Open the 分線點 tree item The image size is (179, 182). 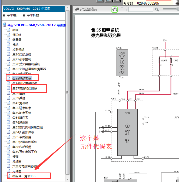[x=17, y=161]
